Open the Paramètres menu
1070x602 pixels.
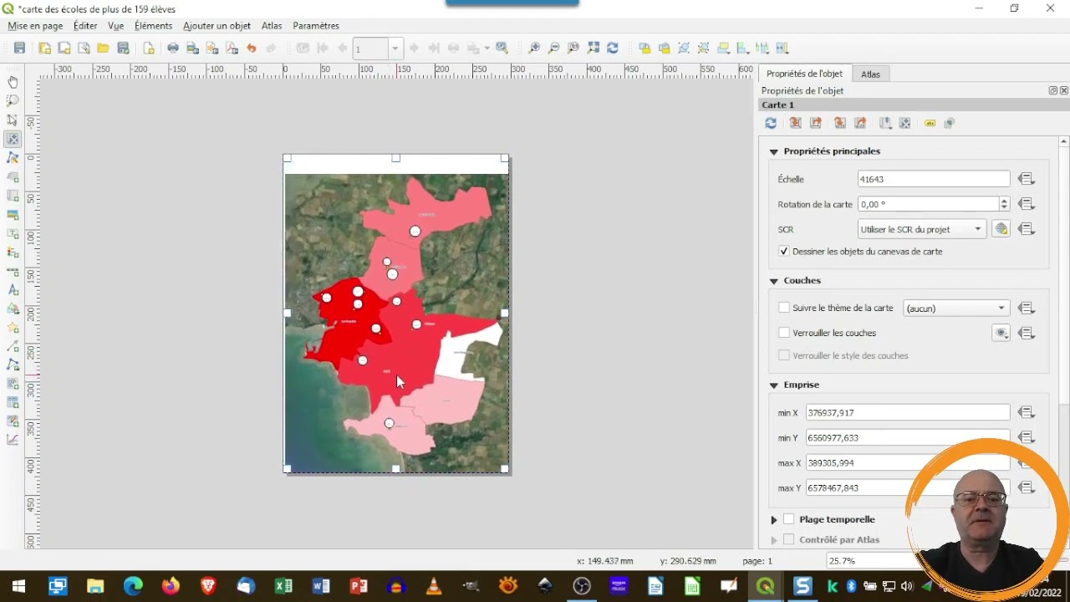[x=316, y=26]
